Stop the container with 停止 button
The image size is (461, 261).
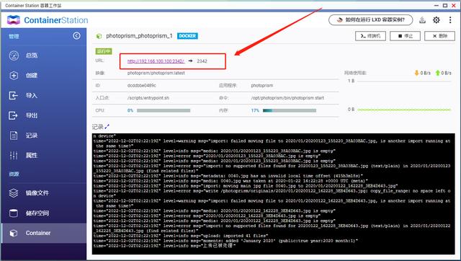click(405, 36)
